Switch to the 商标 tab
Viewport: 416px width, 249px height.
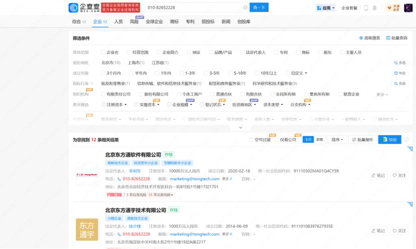(174, 21)
